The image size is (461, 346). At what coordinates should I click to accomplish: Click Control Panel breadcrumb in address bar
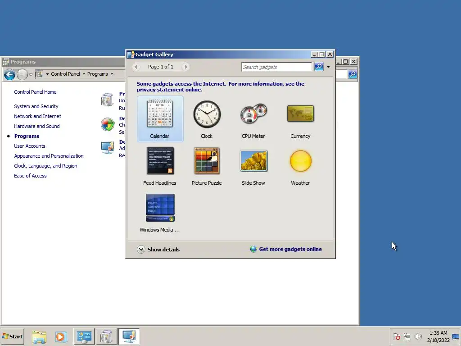pos(65,74)
